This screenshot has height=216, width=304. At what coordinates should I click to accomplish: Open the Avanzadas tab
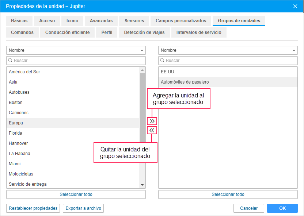[101, 21]
